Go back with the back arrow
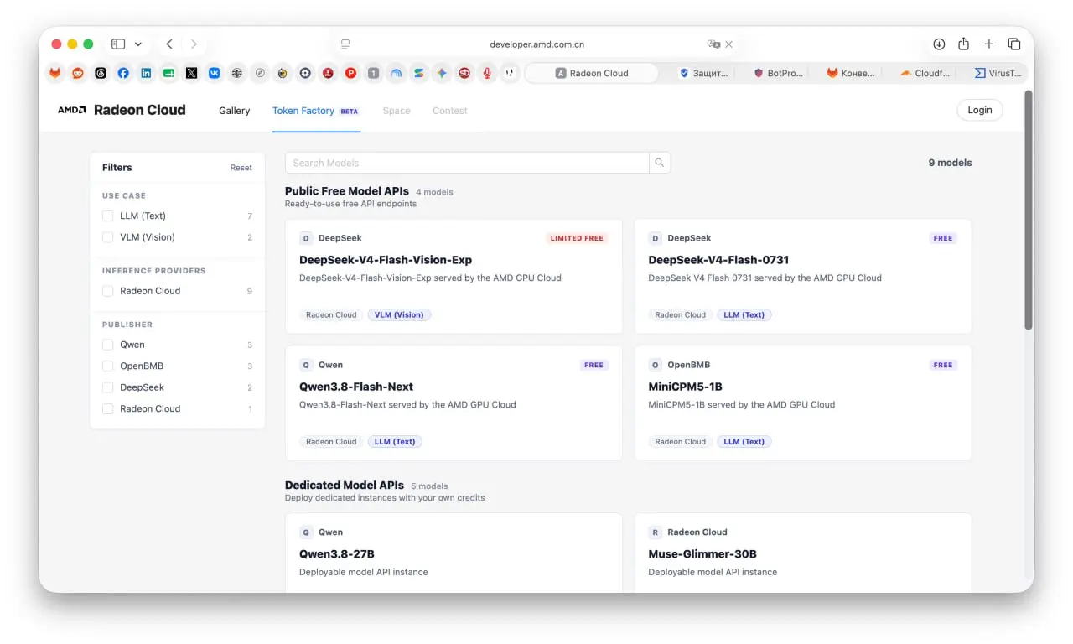This screenshot has height=644, width=1073. 169,44
